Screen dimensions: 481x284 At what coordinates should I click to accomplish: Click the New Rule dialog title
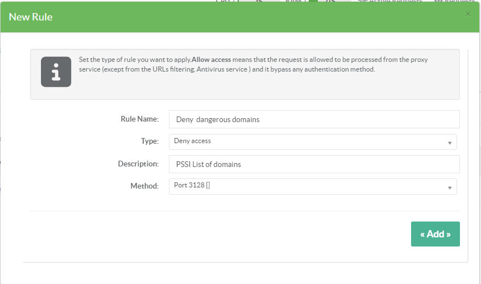(31, 17)
